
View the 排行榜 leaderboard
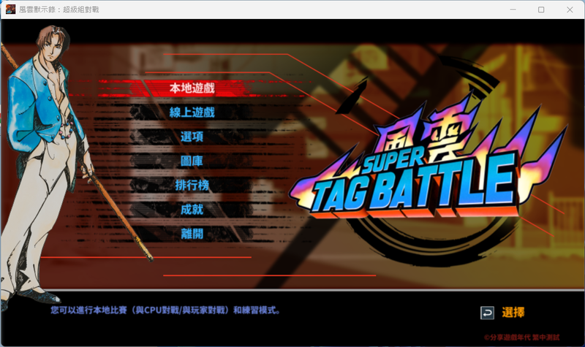192,186
